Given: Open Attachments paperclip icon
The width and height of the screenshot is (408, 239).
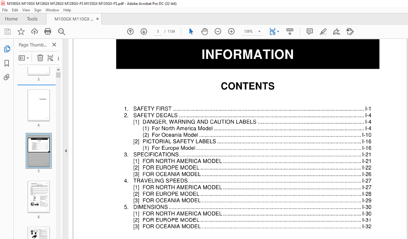Looking at the screenshot, I should click(x=7, y=77).
